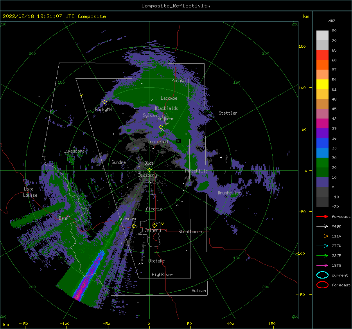Screen dimensions: 352x329
Task: Click the Olds label
Action: [149, 163]
